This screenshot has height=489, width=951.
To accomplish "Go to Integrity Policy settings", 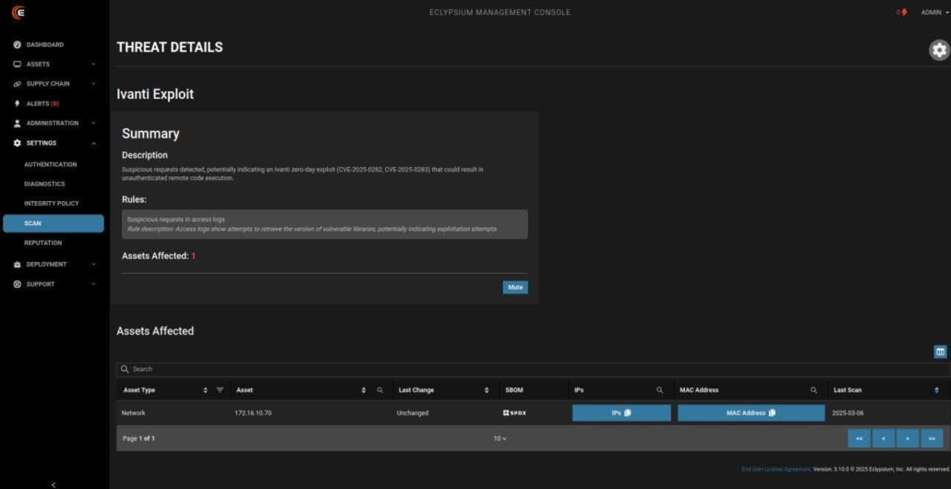I will point(52,203).
